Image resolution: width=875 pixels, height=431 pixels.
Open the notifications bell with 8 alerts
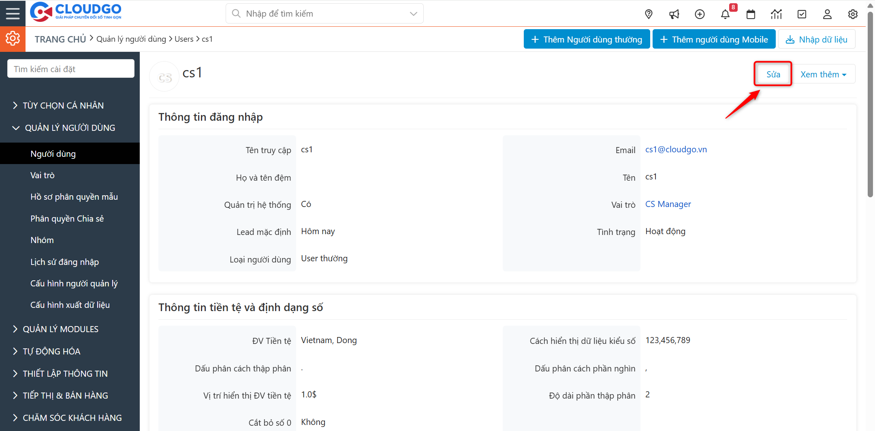coord(725,13)
